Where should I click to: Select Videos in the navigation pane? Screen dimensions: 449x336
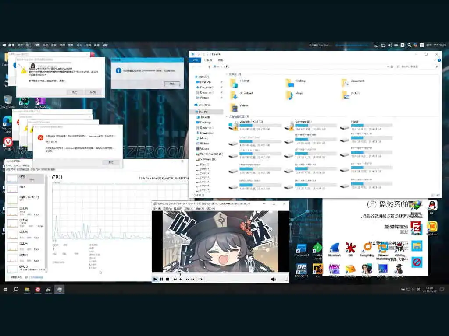click(x=203, y=149)
